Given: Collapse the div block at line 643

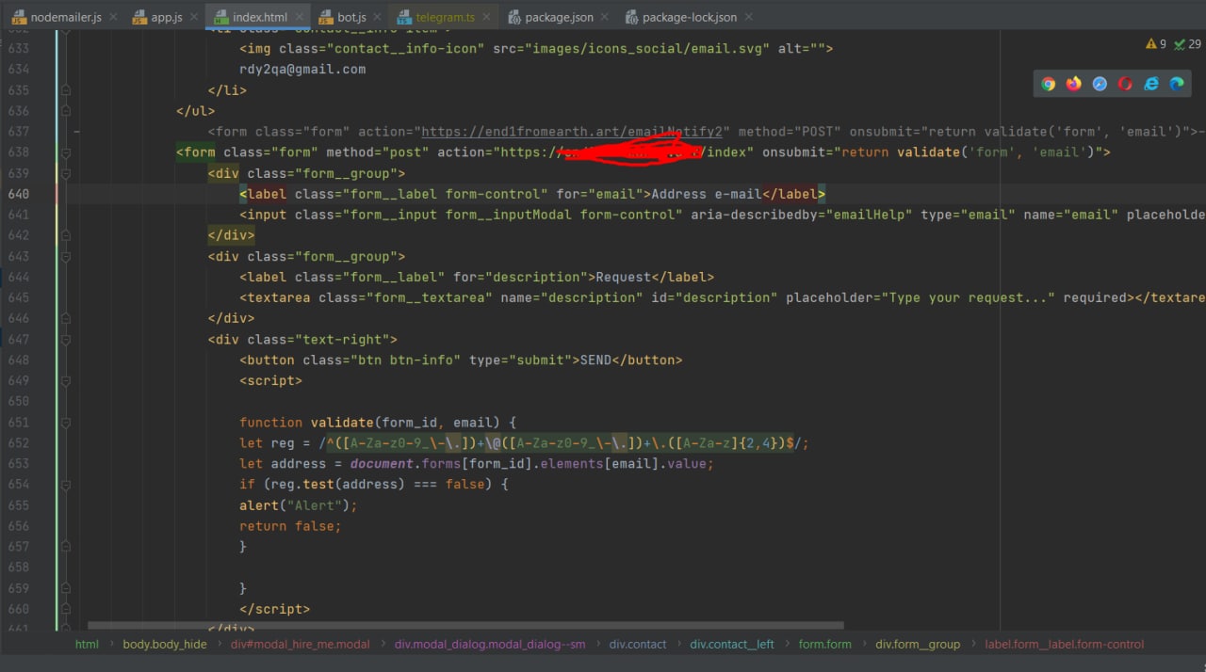Looking at the screenshot, I should [65, 256].
